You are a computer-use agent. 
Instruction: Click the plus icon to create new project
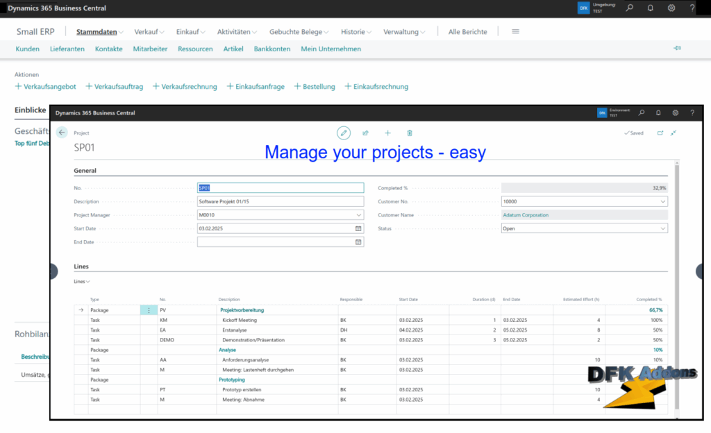click(x=387, y=133)
